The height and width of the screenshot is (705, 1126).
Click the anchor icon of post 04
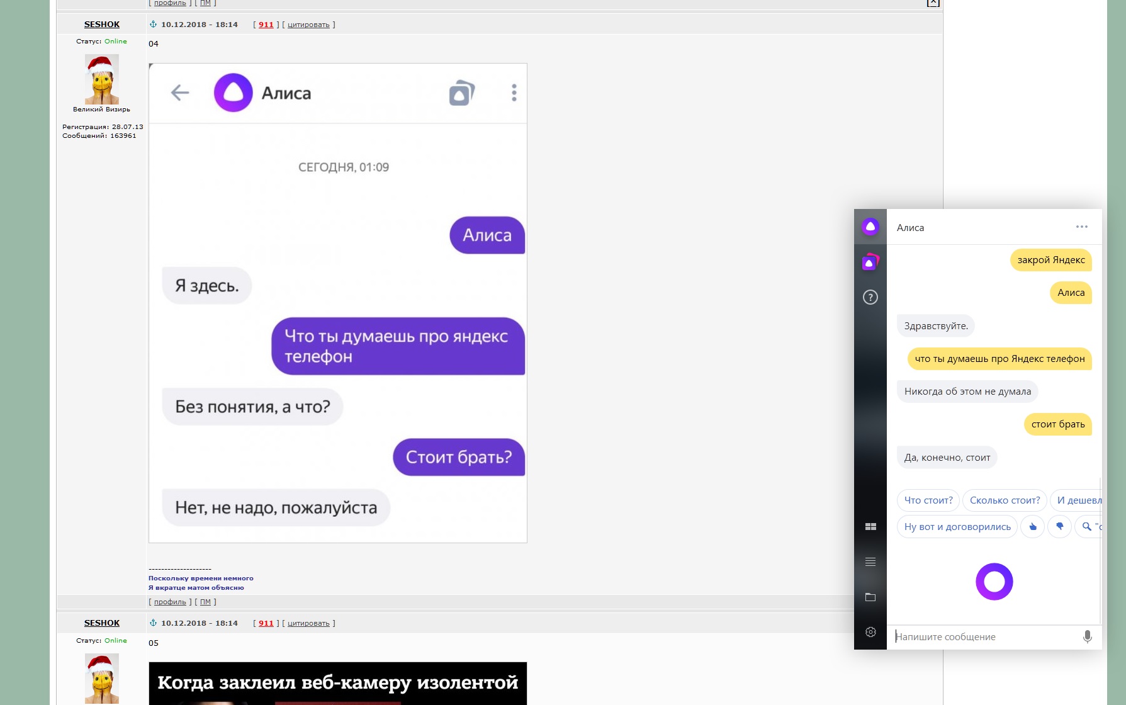pos(153,25)
